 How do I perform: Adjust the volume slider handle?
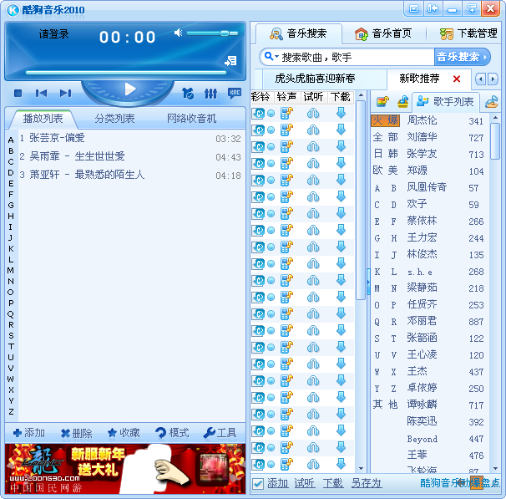(x=225, y=33)
